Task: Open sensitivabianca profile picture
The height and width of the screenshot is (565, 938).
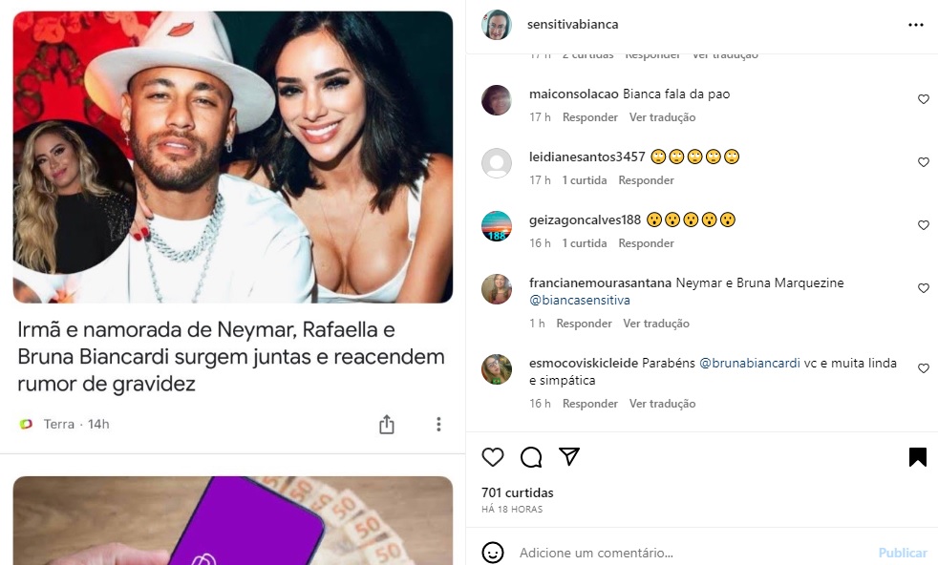Action: [497, 25]
